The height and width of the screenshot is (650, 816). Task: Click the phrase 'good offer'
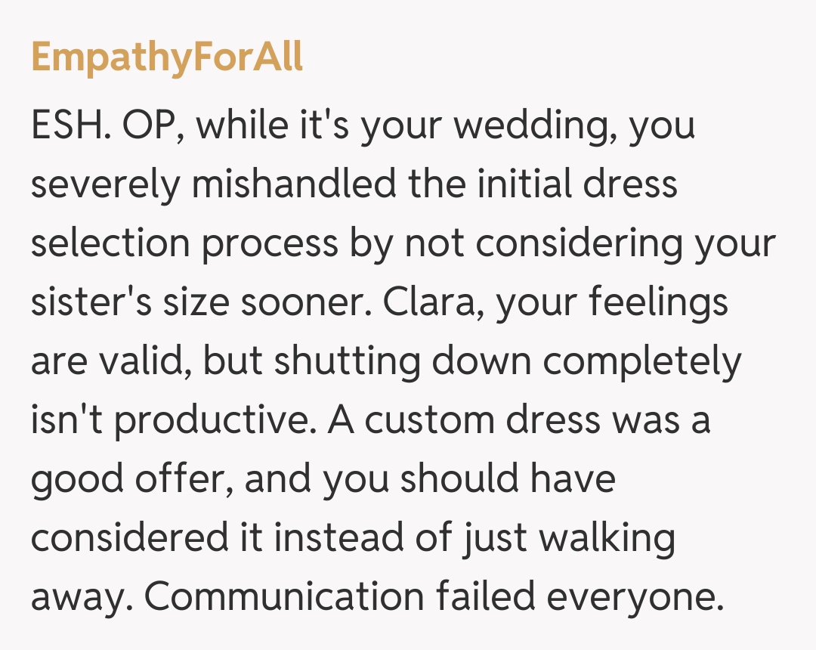(x=130, y=479)
